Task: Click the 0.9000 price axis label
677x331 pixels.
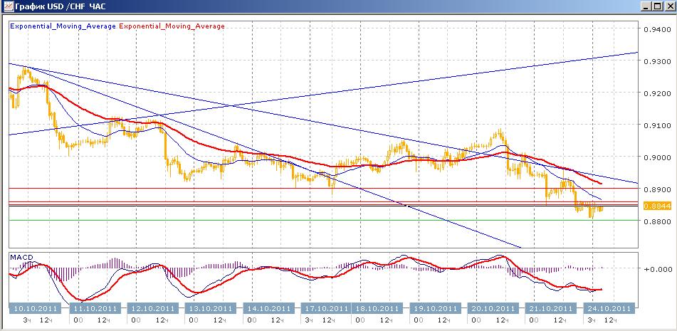Action: (657, 157)
